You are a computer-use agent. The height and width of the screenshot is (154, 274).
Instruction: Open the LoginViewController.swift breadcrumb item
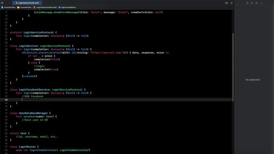pyautogui.click(x=45, y=7)
